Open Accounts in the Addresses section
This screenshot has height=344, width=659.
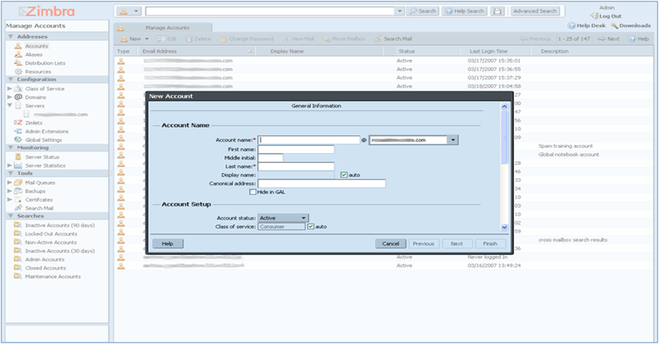click(x=36, y=46)
